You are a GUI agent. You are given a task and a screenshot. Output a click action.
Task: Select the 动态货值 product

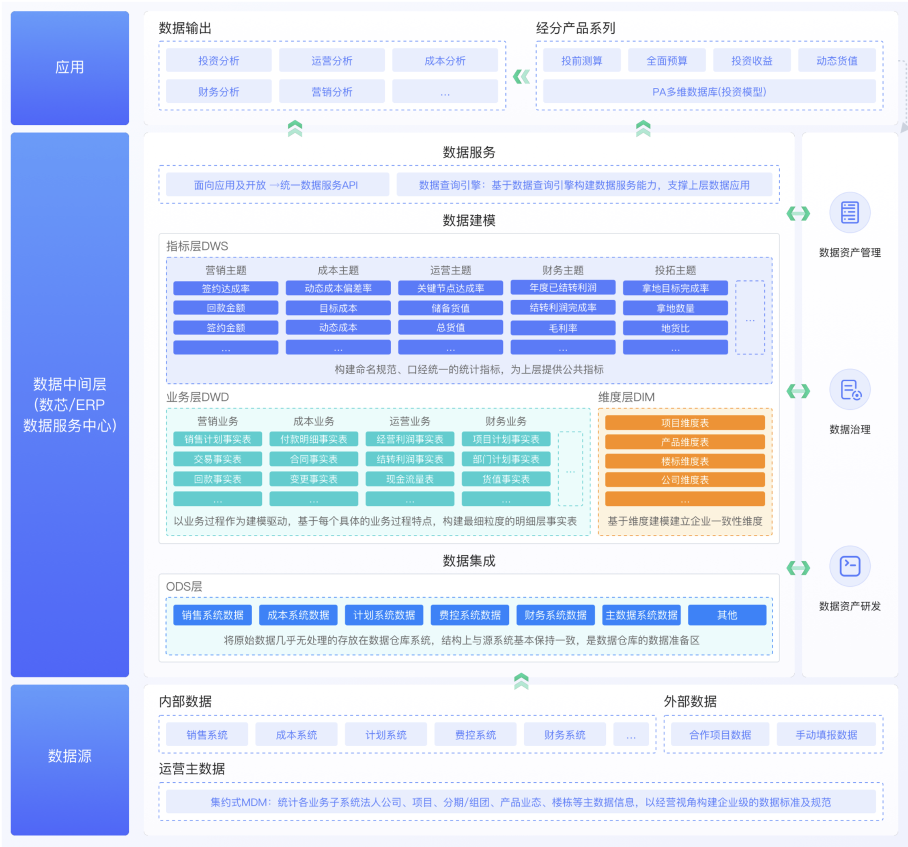pyautogui.click(x=837, y=61)
